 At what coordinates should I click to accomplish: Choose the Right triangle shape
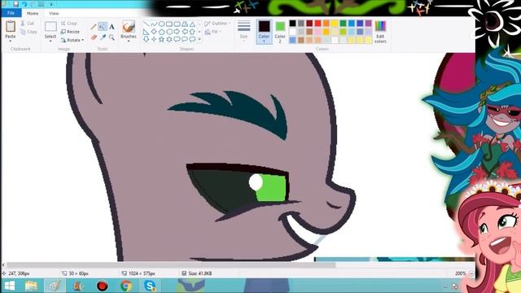coord(147,32)
